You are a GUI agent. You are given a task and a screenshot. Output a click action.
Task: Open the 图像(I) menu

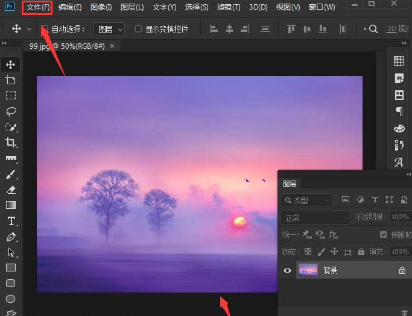tap(101, 7)
